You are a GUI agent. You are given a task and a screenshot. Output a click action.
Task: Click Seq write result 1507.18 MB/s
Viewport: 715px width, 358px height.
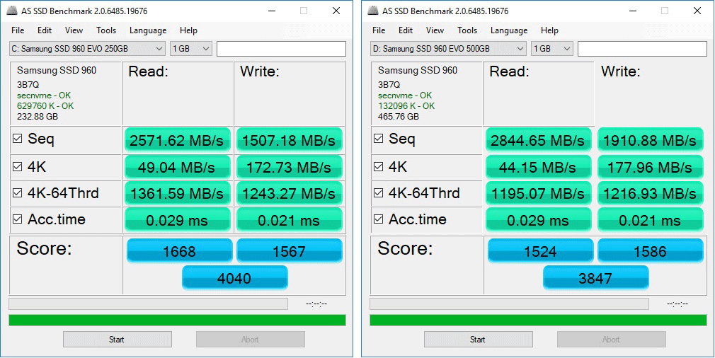(x=289, y=140)
